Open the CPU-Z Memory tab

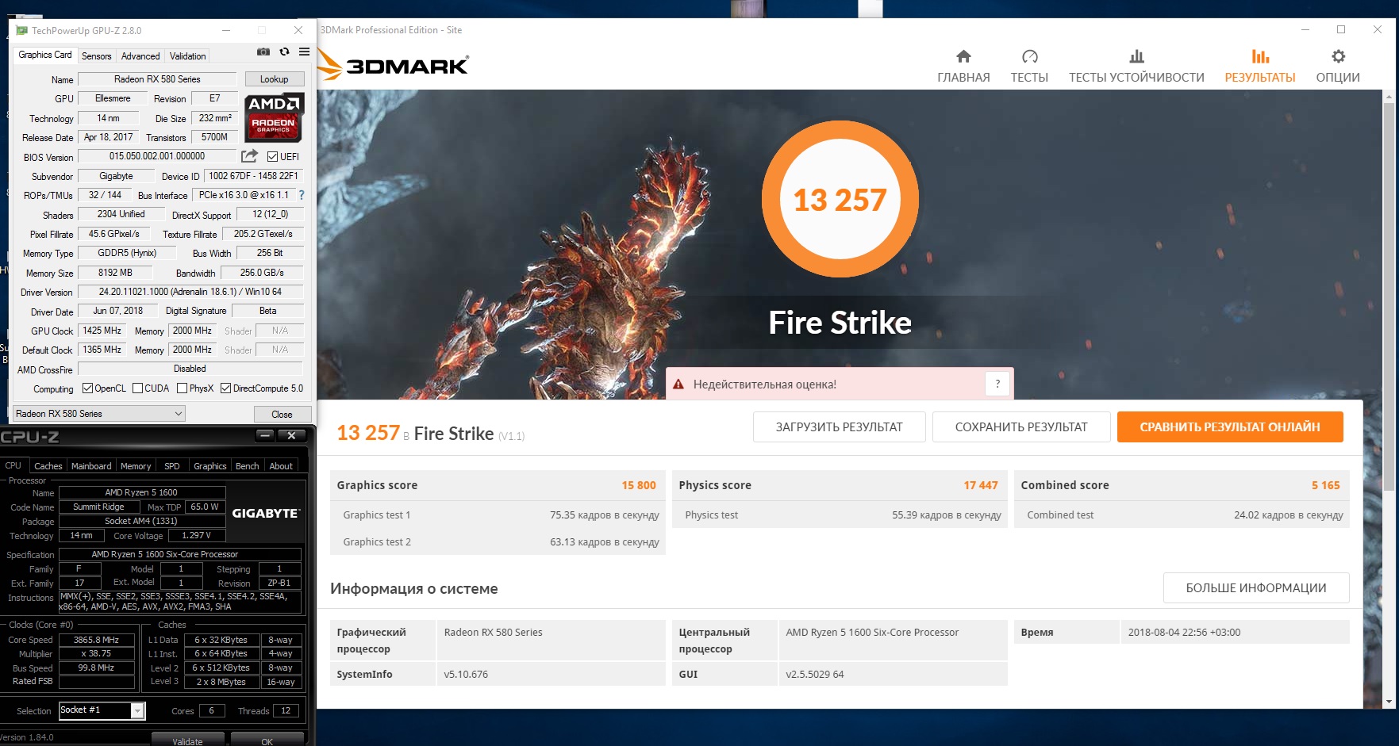coord(136,466)
